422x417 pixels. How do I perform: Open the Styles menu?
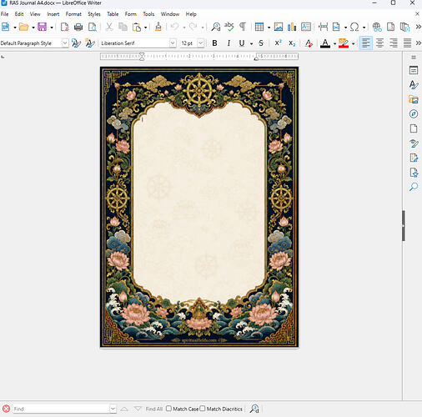[x=94, y=14]
